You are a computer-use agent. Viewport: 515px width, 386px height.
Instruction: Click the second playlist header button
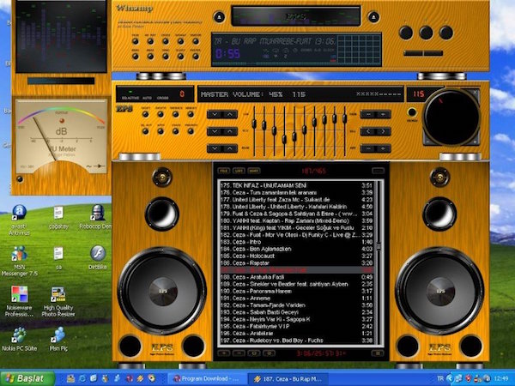pyautogui.click(x=239, y=171)
